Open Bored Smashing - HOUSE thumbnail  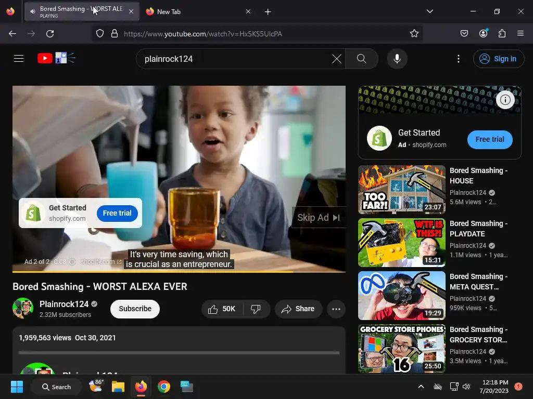click(x=401, y=190)
